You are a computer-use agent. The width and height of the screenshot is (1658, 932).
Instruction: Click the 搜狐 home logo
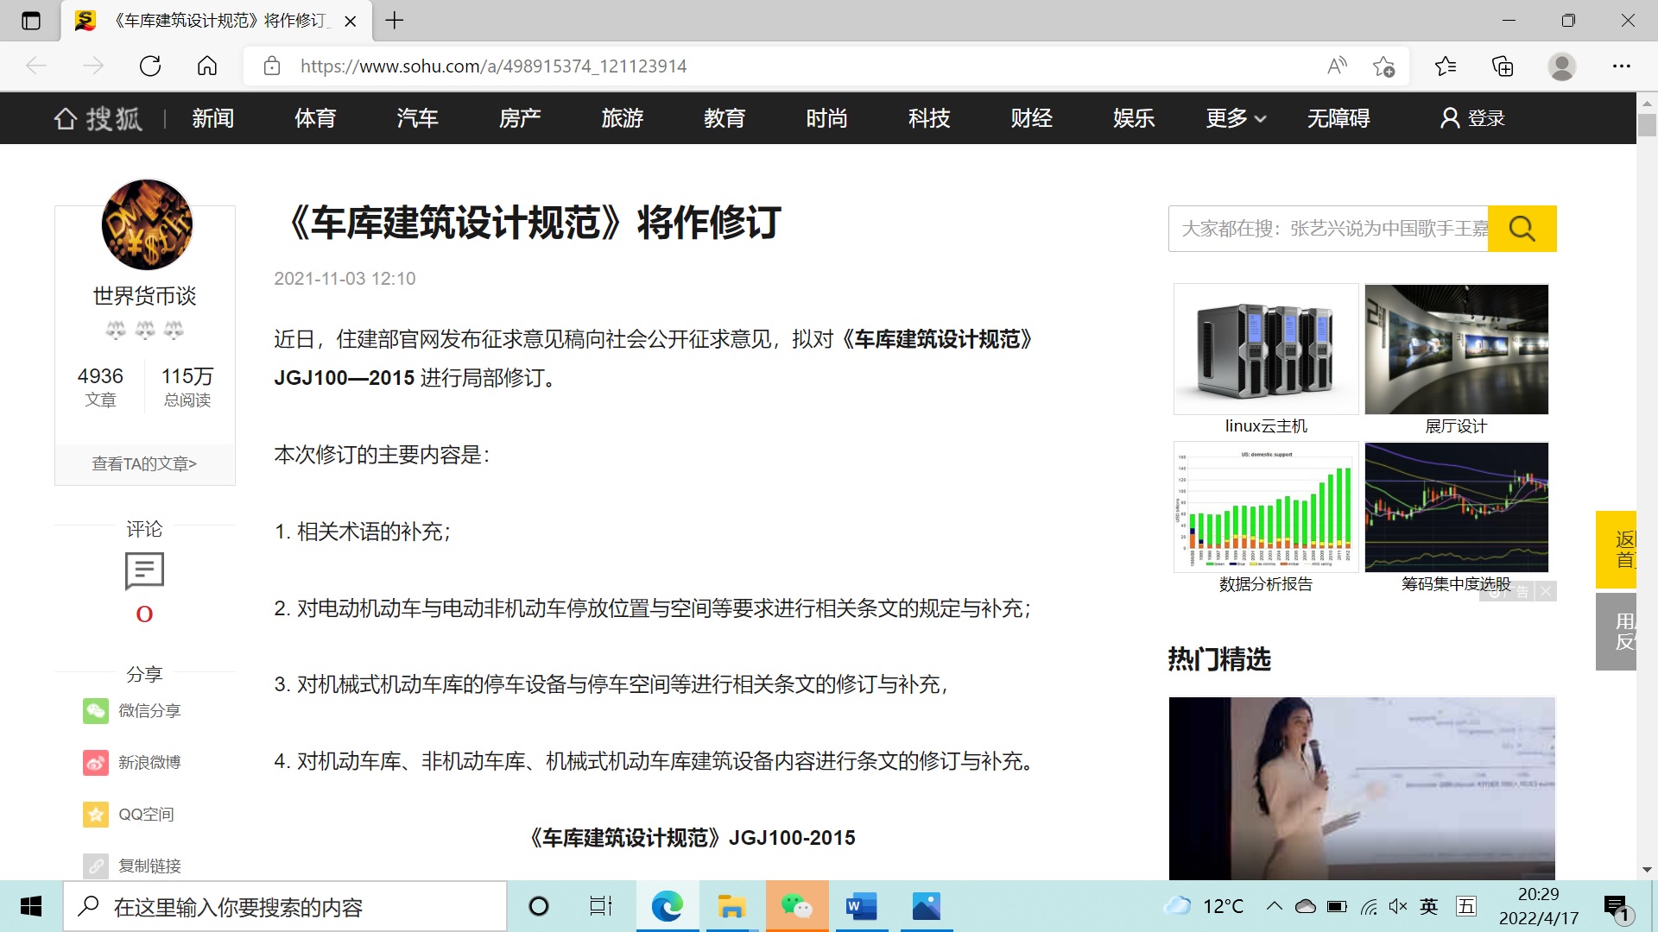click(x=98, y=118)
